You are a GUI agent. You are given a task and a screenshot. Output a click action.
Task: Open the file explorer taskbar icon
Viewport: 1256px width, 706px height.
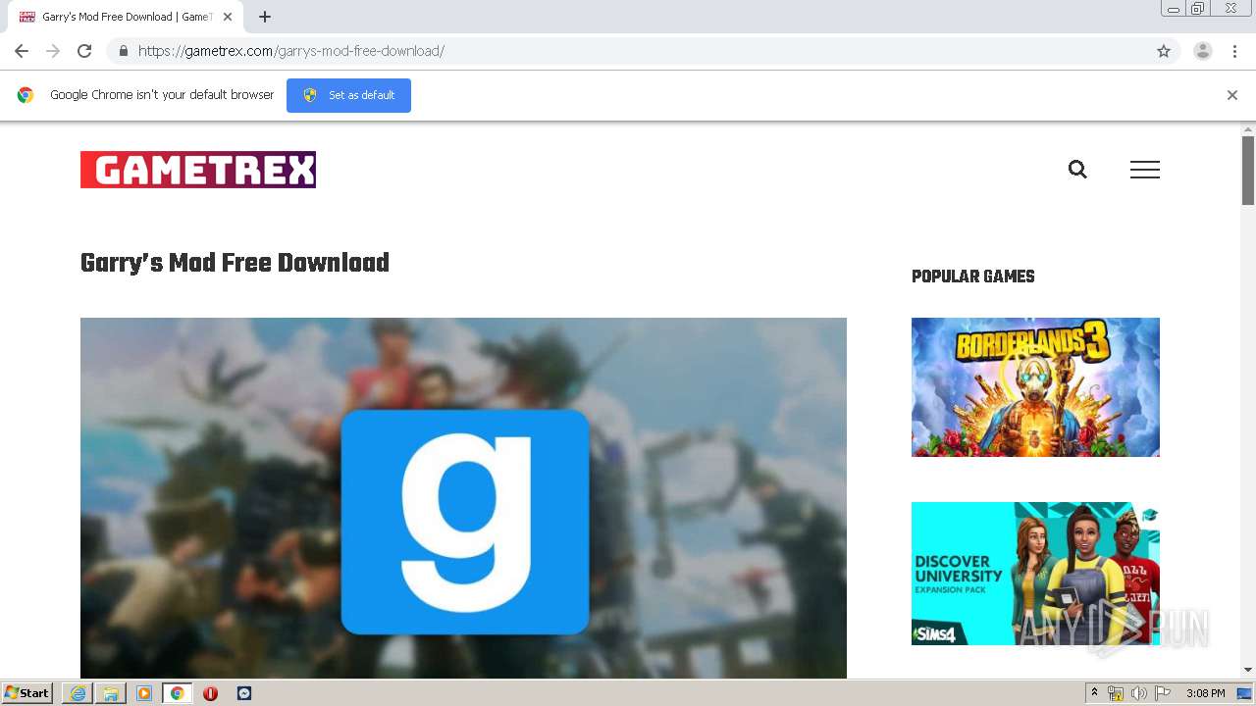click(x=111, y=693)
